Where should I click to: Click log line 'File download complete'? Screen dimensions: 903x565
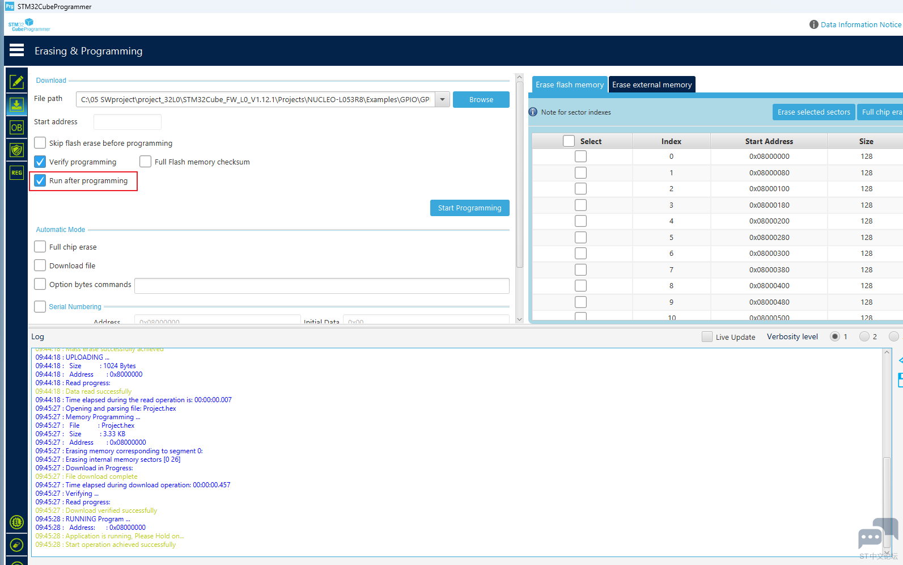(87, 477)
